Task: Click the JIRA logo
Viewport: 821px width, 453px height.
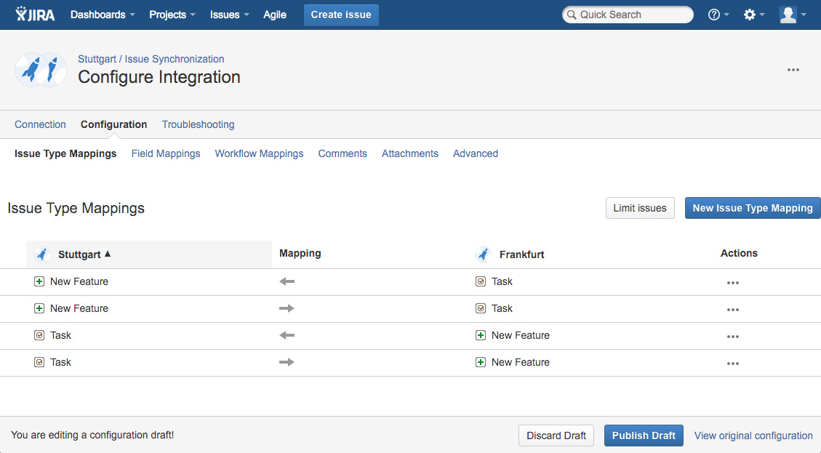Action: (35, 14)
